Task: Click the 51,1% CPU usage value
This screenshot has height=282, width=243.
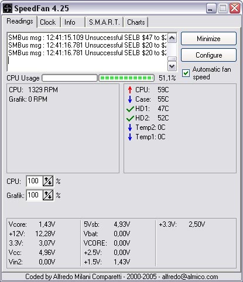Action: click(x=167, y=78)
